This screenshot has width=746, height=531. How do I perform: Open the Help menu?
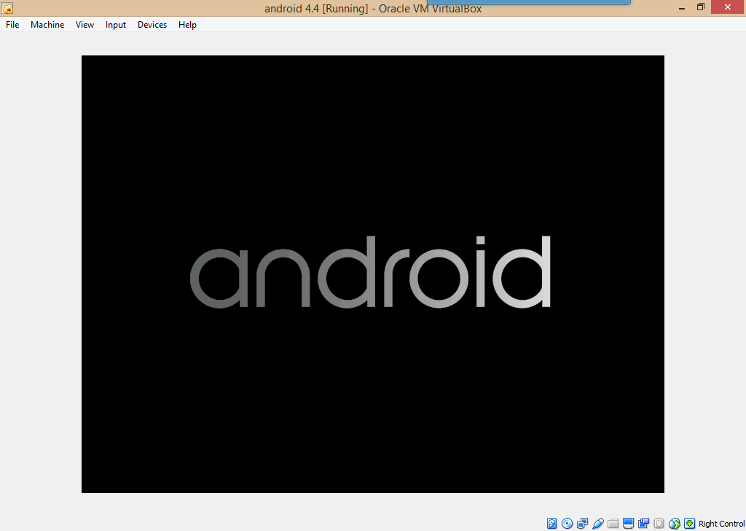pos(187,25)
